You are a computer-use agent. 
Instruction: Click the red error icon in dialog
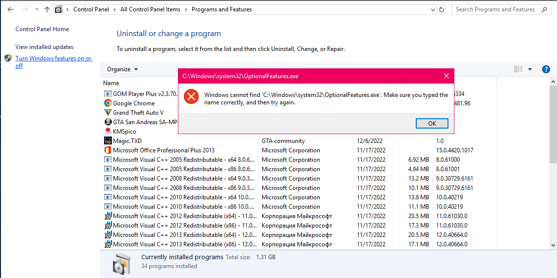point(191,96)
